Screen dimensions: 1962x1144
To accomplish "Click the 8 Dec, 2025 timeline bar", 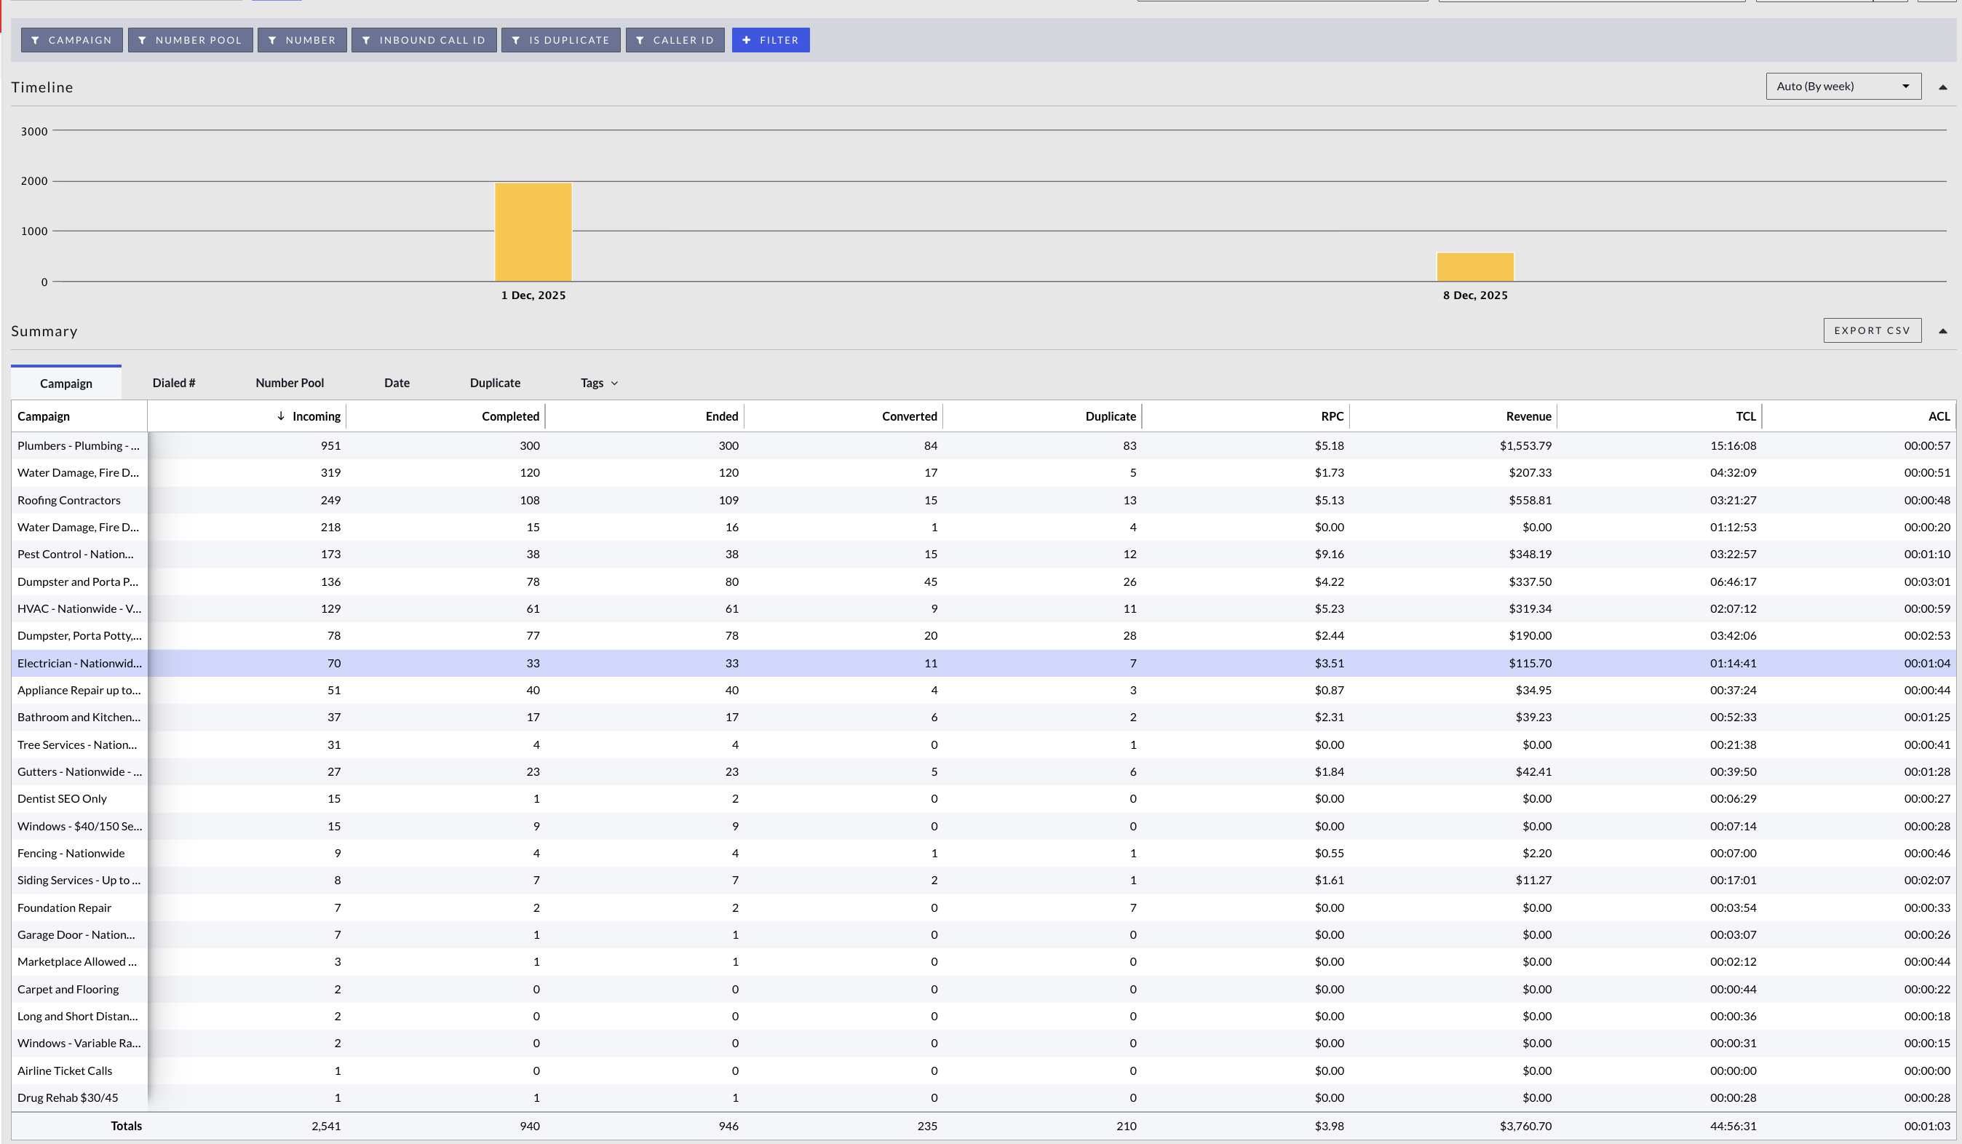I will tap(1474, 267).
